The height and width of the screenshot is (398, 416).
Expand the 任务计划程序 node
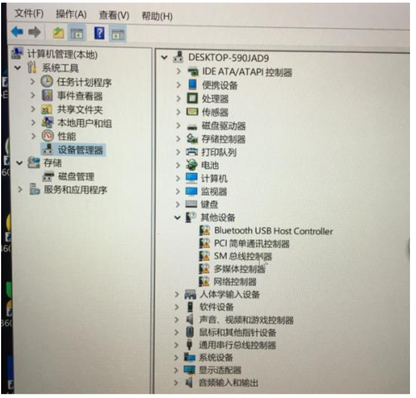point(33,81)
